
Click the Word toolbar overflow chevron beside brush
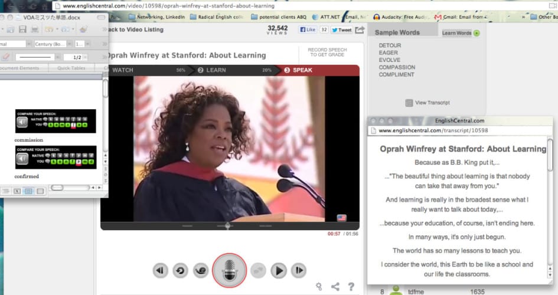[x=105, y=29]
